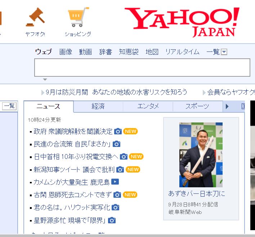
Task: Open headline 古閑 恩師死去コメントできず
Action: pos(73,195)
